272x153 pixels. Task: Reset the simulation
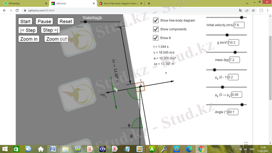[66, 21]
